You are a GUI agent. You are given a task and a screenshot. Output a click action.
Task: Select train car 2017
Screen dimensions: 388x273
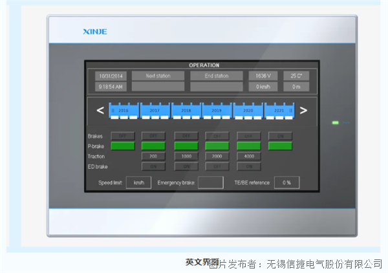click(x=155, y=111)
